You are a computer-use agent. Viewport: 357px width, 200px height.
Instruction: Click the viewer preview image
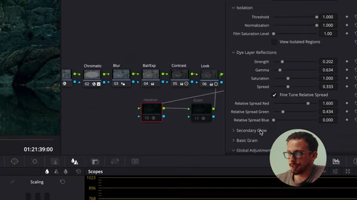tap(30, 68)
